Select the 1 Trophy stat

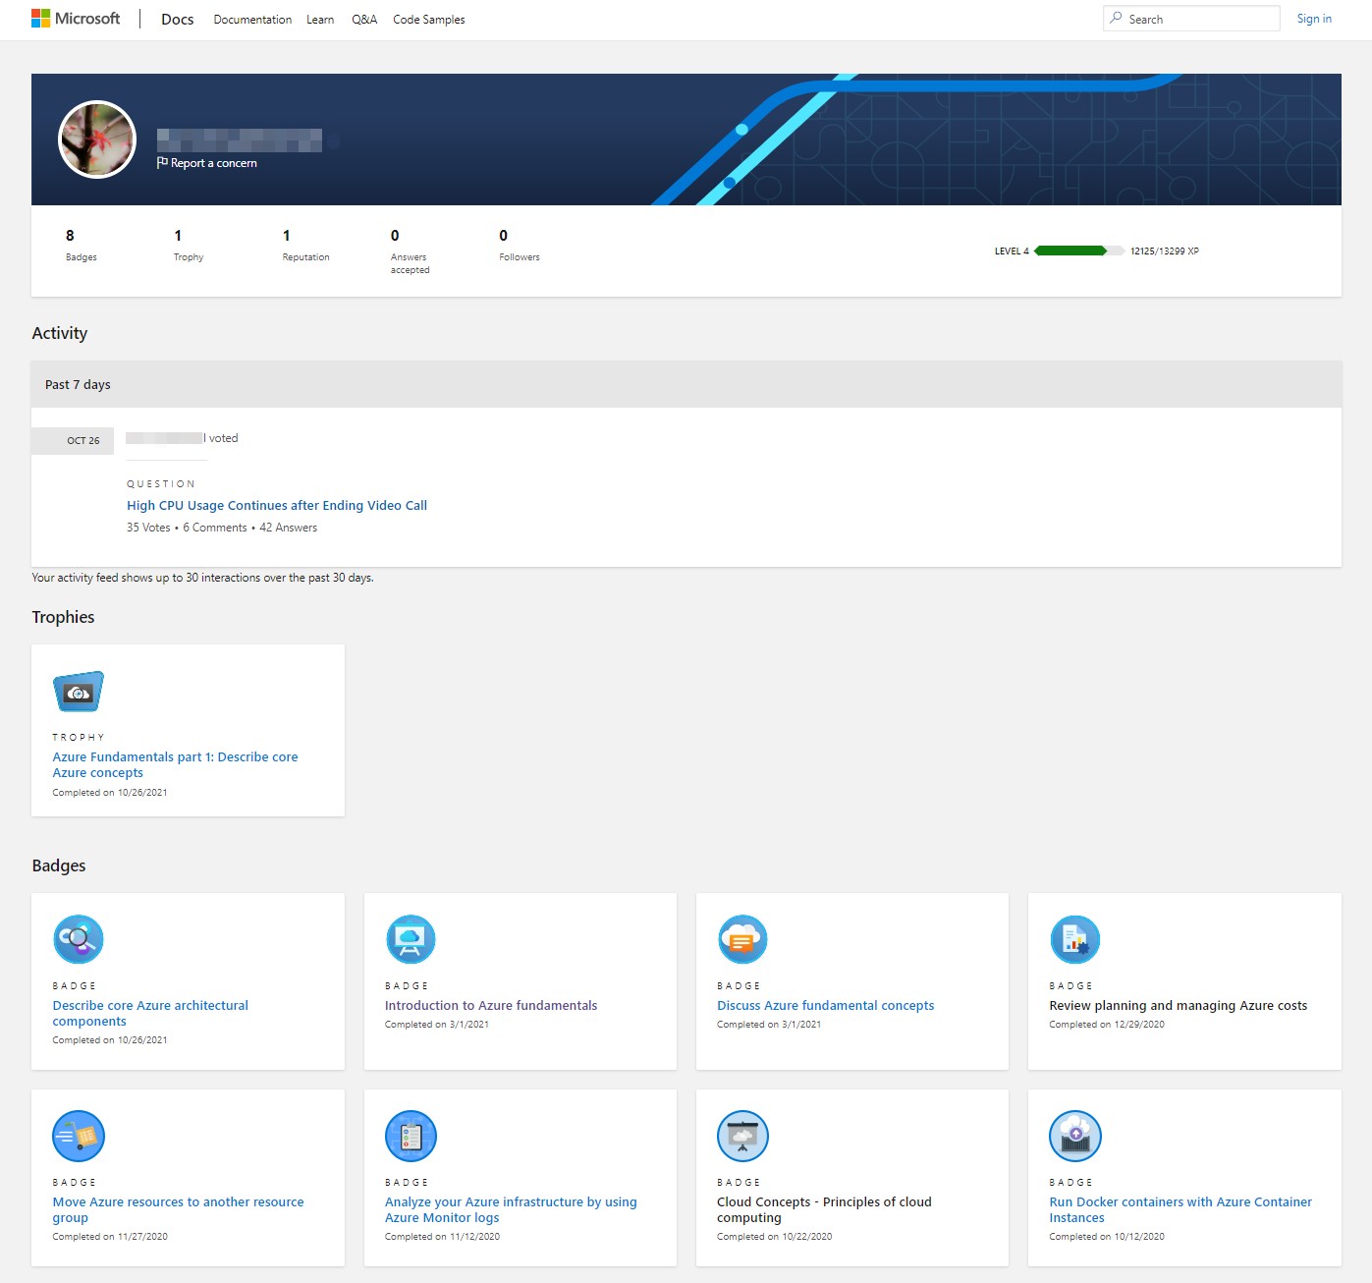pyautogui.click(x=189, y=245)
